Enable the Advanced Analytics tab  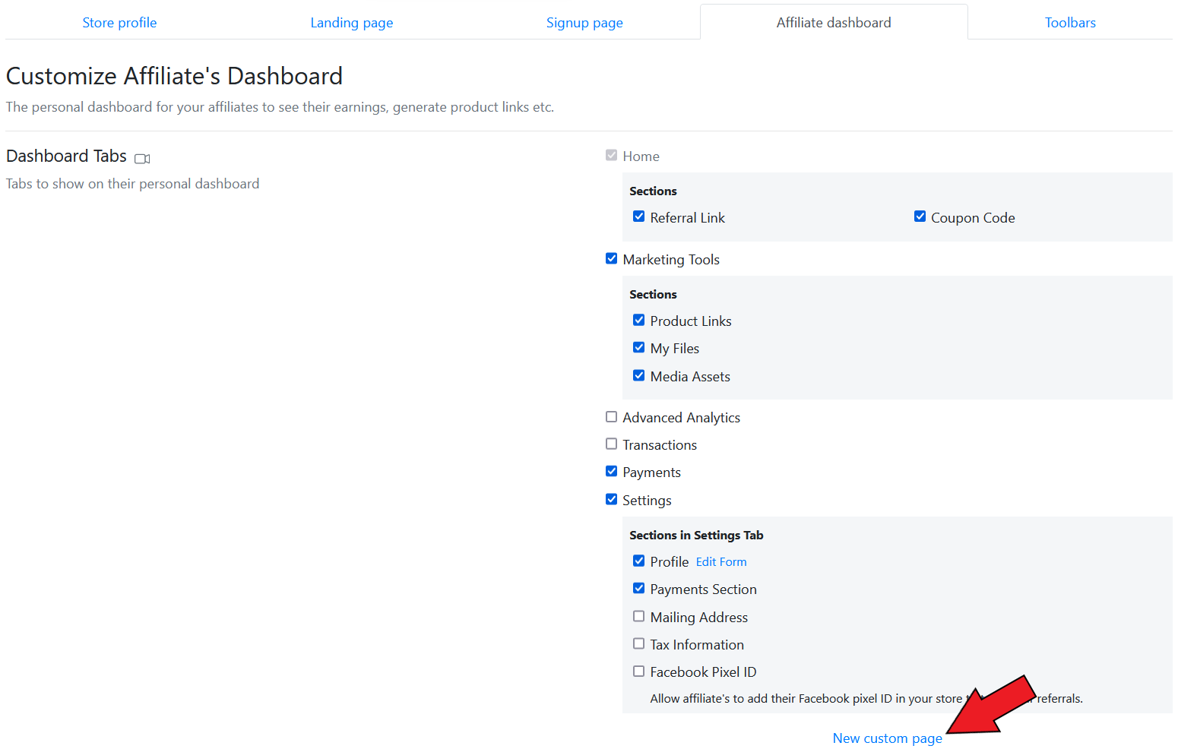(x=611, y=416)
